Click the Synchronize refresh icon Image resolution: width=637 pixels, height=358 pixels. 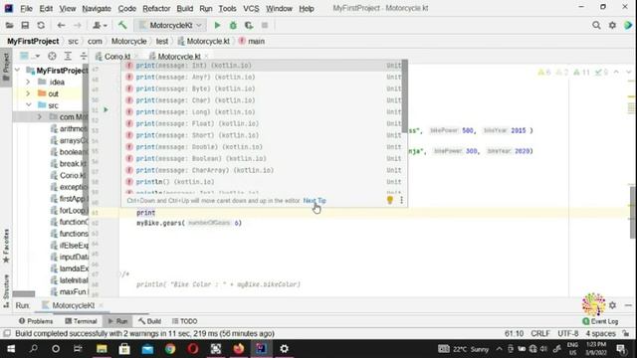pos(41,25)
